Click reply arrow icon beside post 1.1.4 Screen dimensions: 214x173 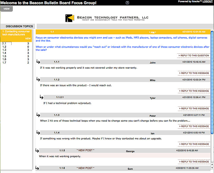pos(38,132)
